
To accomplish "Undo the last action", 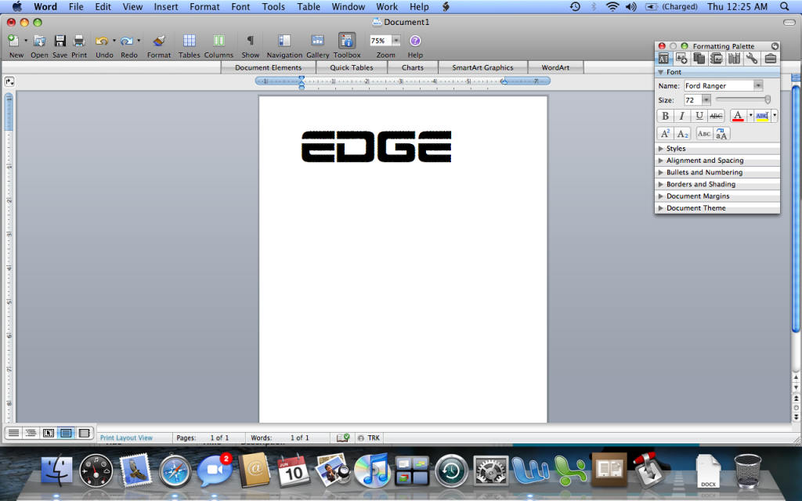I will [x=102, y=41].
